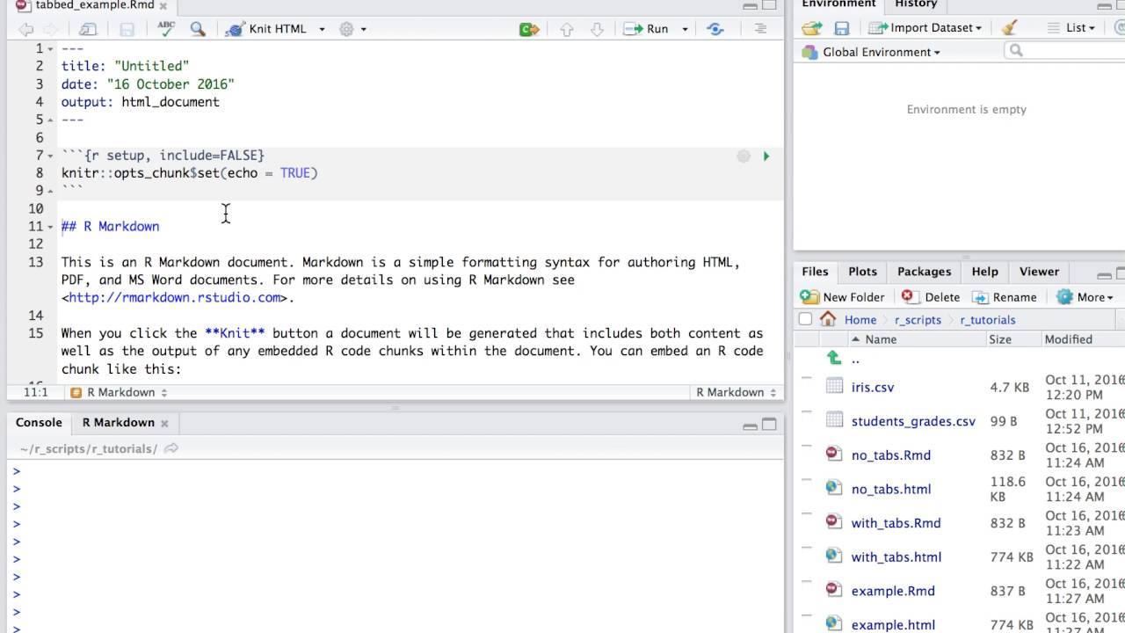Screen dimensions: 1125x633
Task: Switch to the Files tab
Action: click(x=815, y=272)
